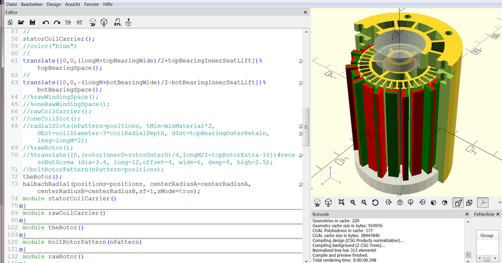
Task: Click console line 'Total rendering time: 0:00:00.348'
Action: (344, 260)
